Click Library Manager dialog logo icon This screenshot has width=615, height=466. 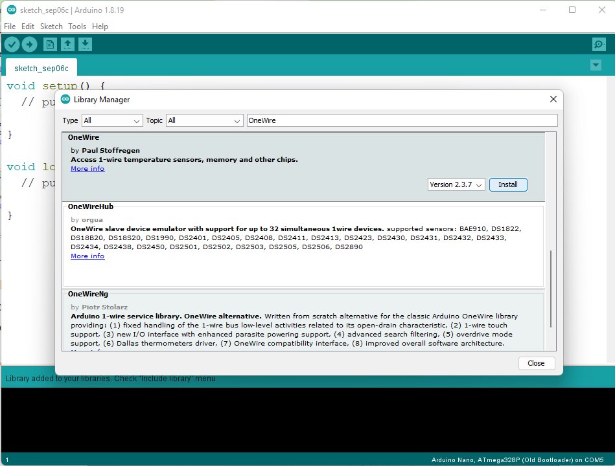pyautogui.click(x=65, y=99)
